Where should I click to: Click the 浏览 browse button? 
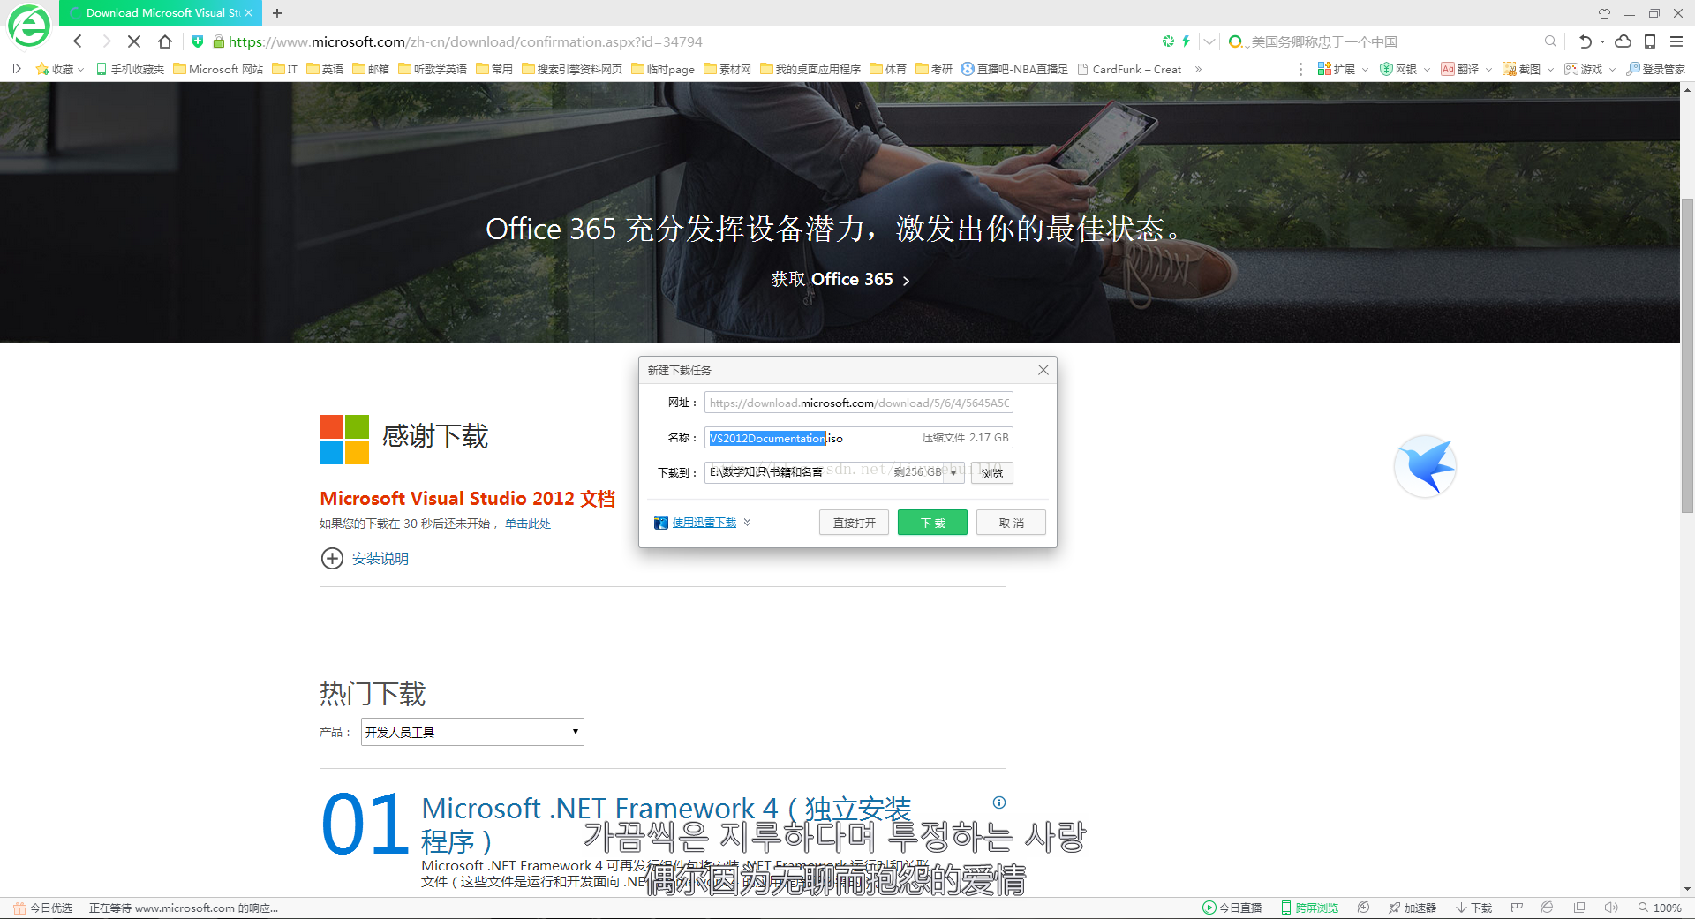991,473
